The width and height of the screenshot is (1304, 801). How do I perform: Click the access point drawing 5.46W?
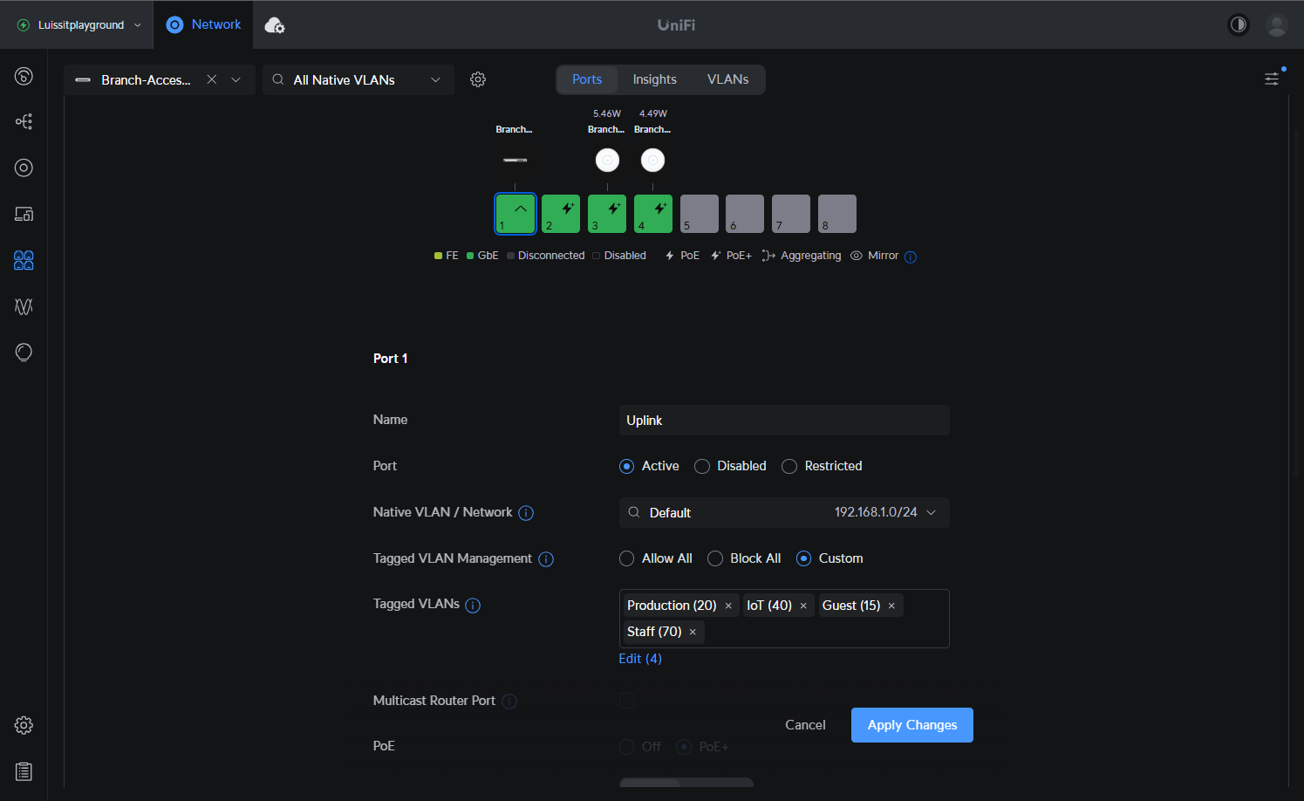[607, 161]
